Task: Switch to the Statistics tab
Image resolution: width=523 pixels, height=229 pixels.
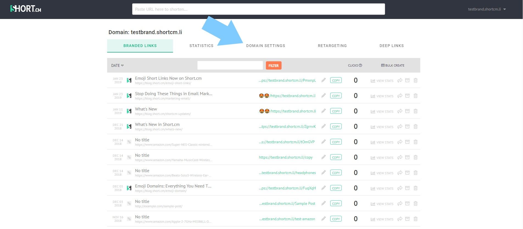Action: point(201,46)
